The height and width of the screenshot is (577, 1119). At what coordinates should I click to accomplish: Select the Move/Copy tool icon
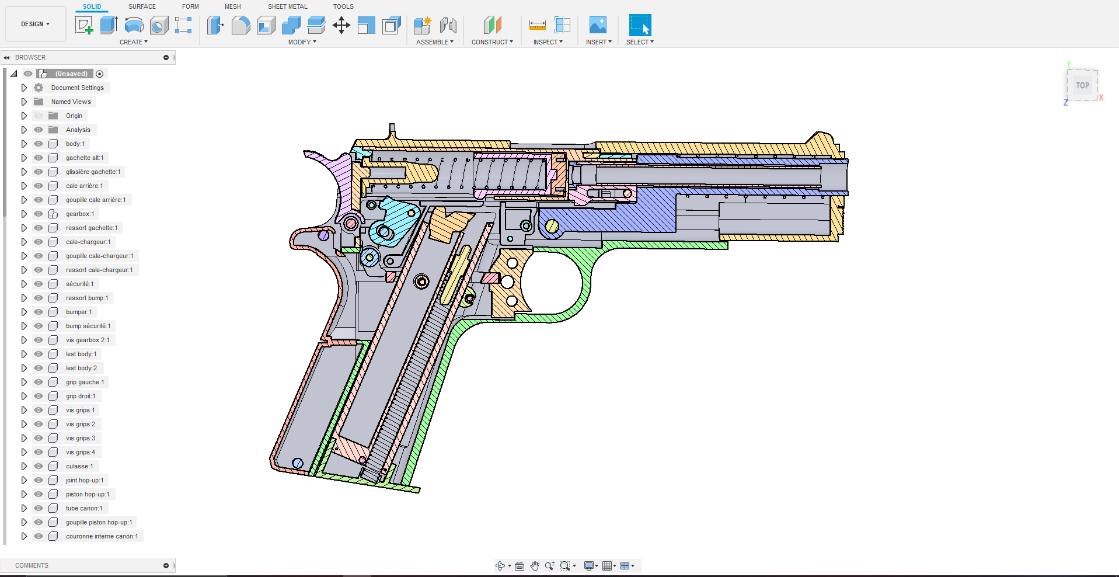[341, 25]
